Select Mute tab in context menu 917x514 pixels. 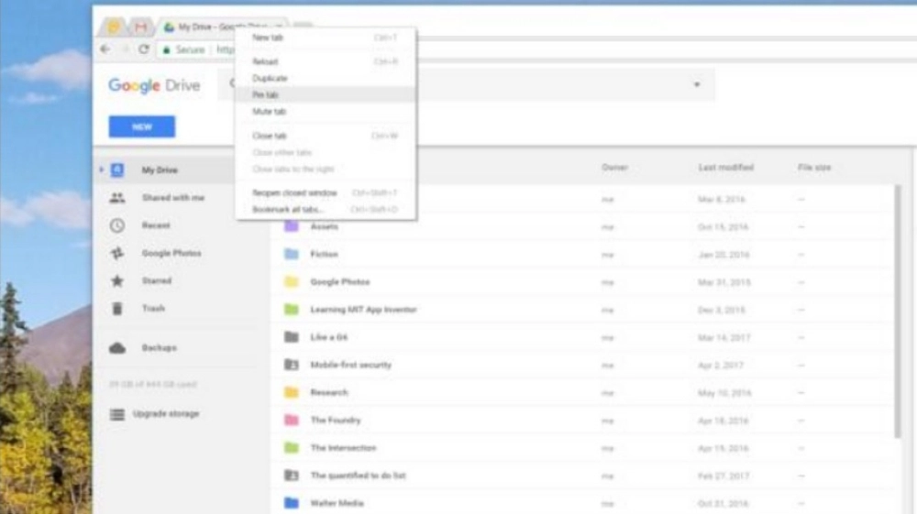[269, 111]
